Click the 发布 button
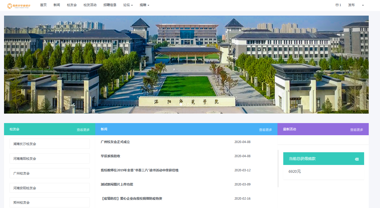The width and height of the screenshot is (380, 208). [351, 5]
